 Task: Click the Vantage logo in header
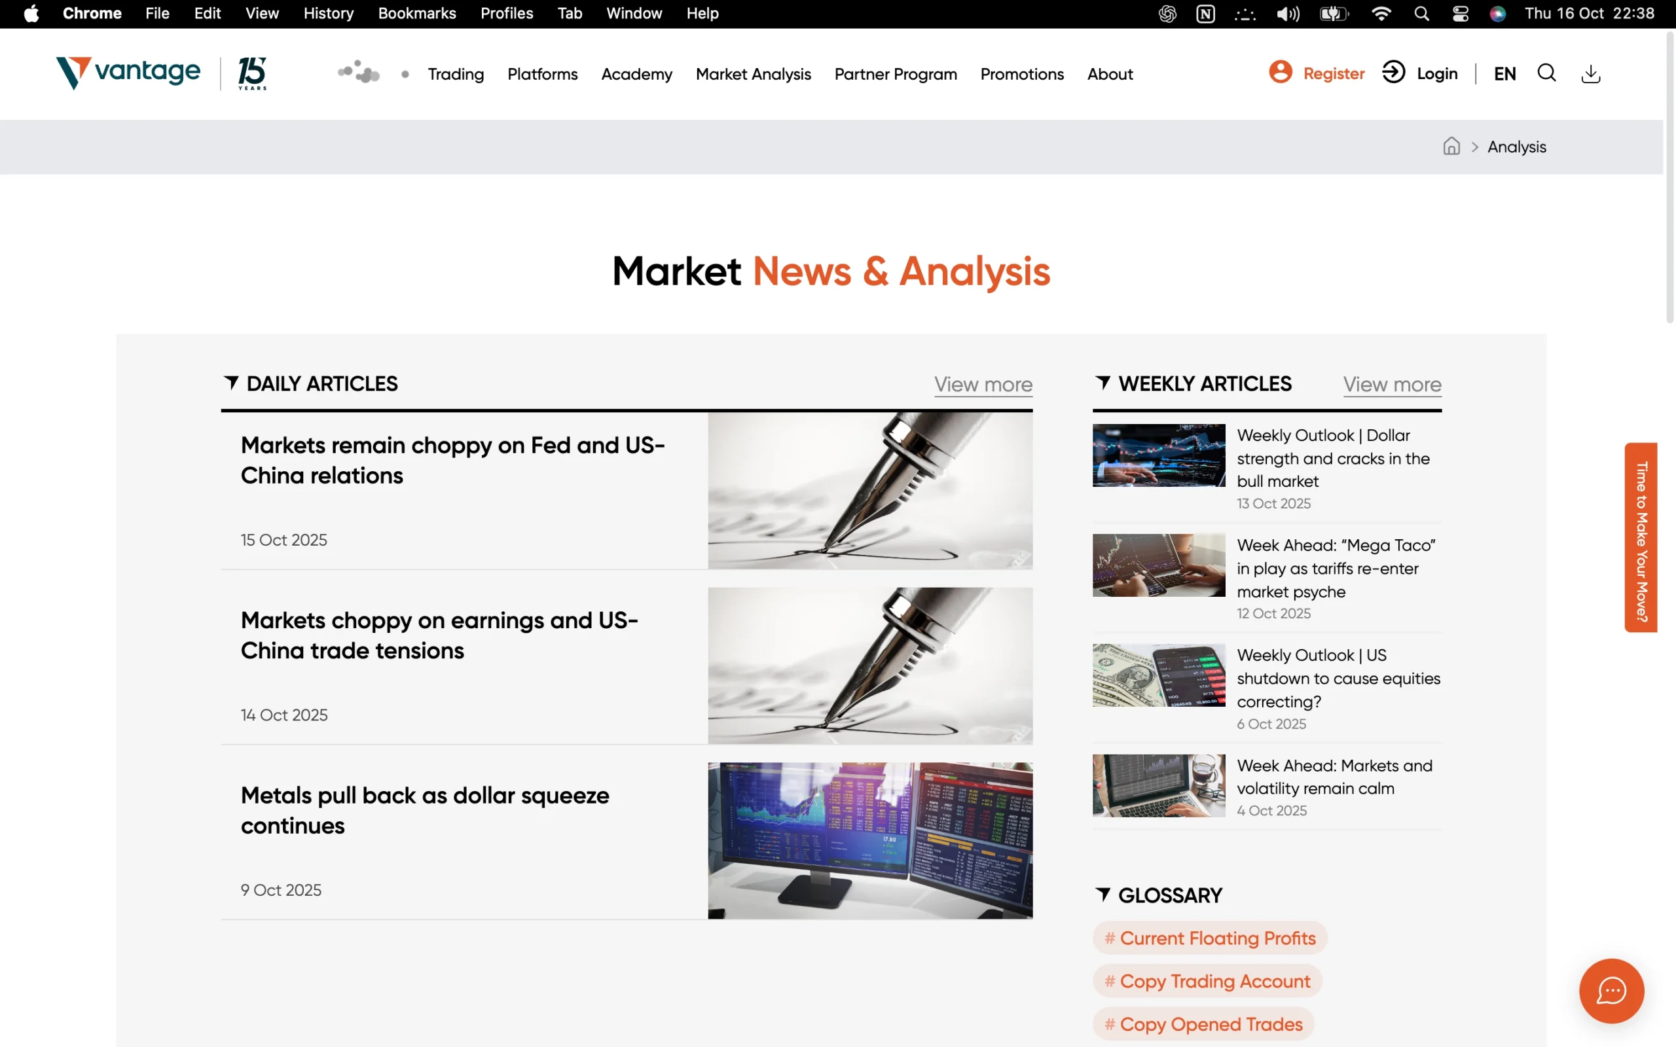tap(128, 72)
